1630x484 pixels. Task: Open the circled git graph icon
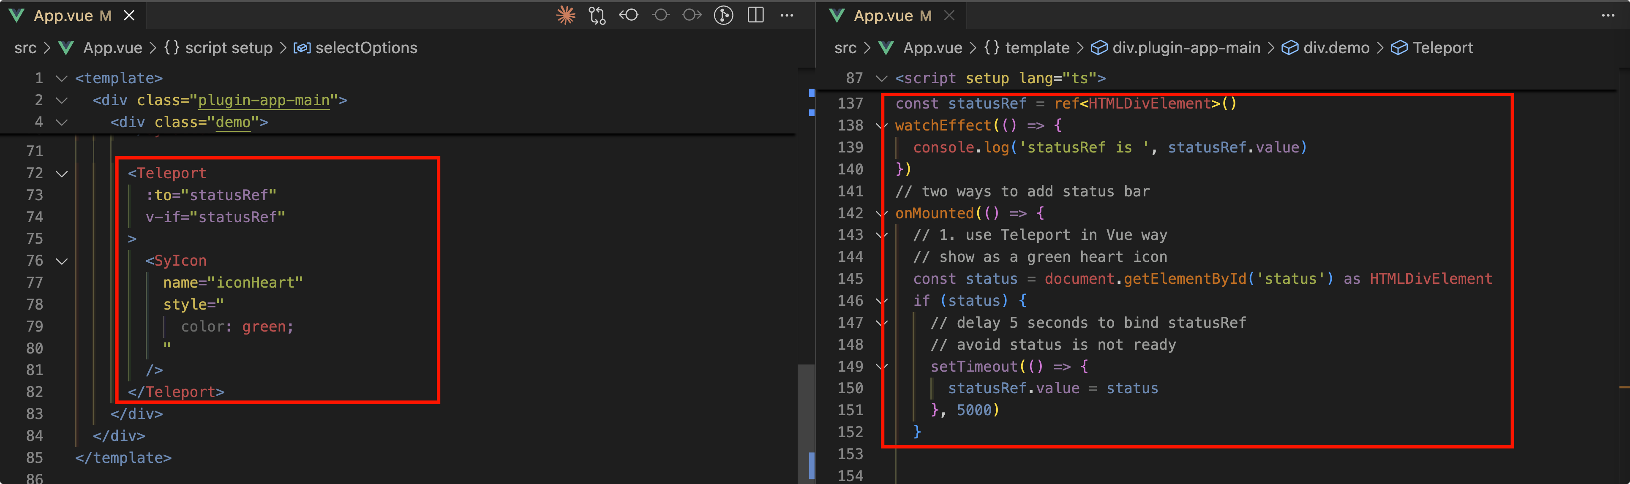pyautogui.click(x=723, y=15)
